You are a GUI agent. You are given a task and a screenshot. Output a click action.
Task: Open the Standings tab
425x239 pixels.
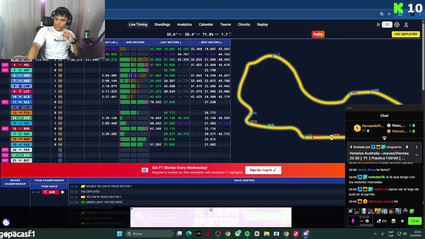coord(162,25)
